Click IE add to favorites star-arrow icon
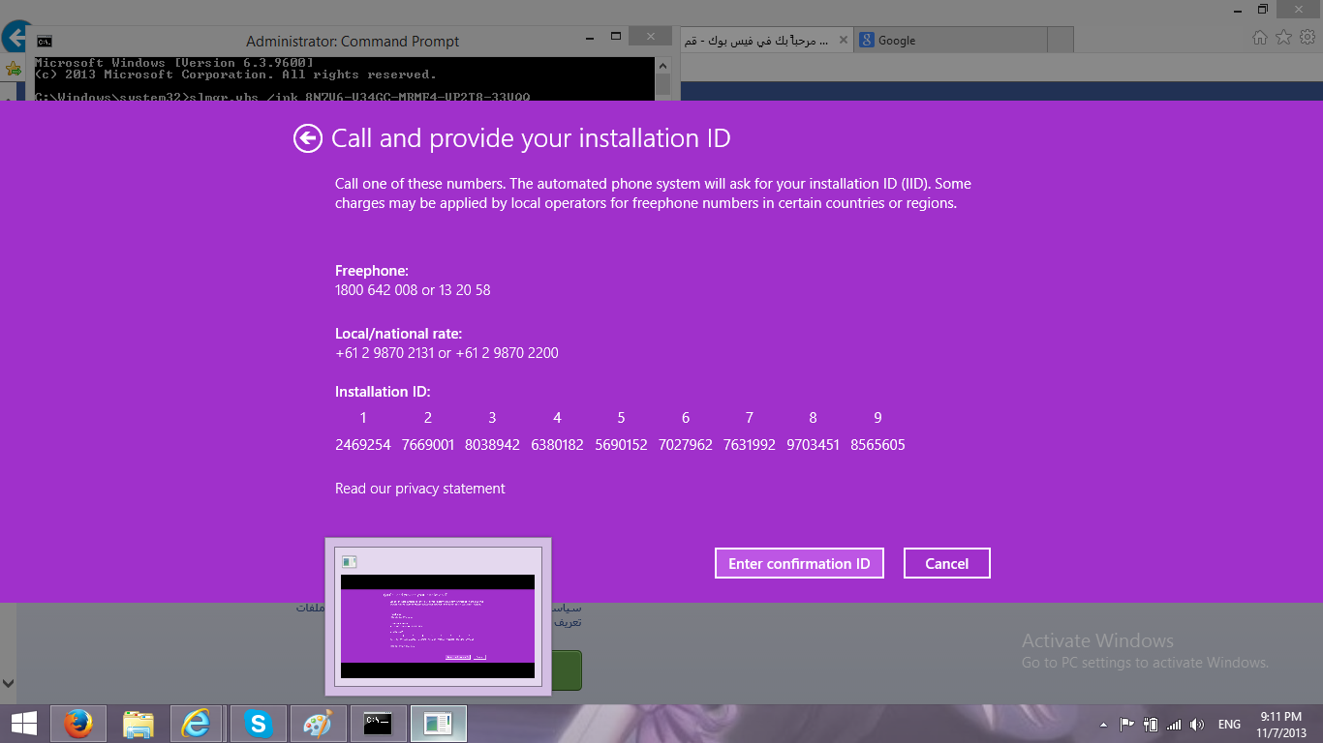 pos(14,69)
